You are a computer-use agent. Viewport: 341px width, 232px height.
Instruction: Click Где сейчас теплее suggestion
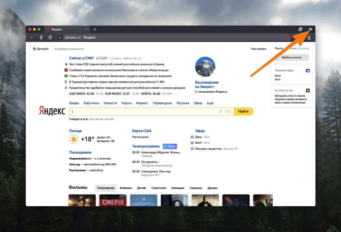click(101, 119)
